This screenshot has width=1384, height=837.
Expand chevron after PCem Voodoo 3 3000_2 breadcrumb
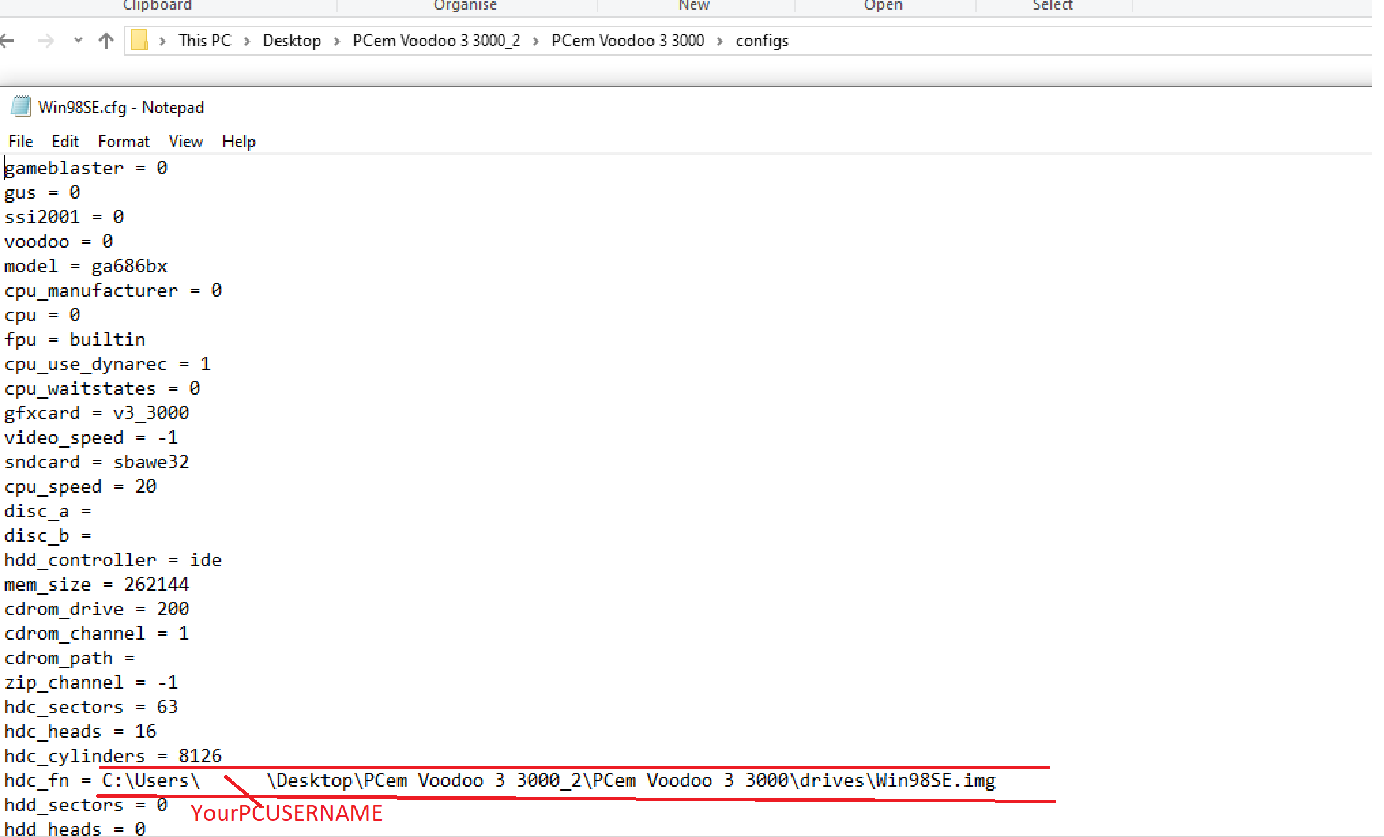pos(536,41)
